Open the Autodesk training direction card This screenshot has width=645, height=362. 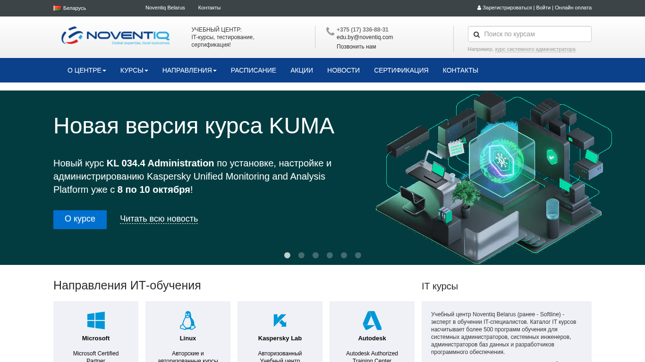pos(372,332)
